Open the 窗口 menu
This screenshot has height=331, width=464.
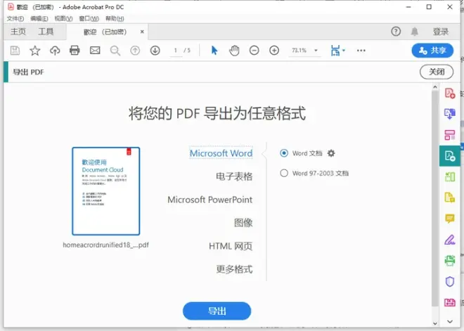pyautogui.click(x=89, y=19)
